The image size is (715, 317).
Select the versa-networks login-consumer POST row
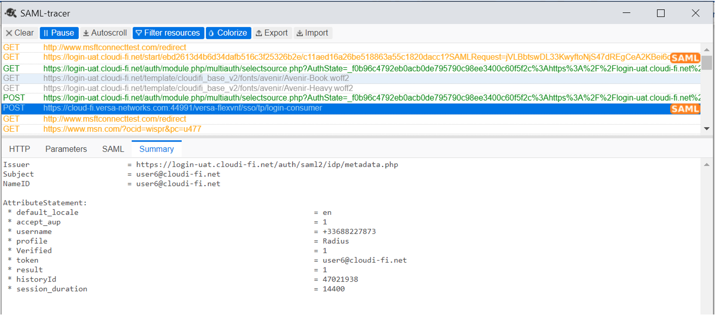(x=351, y=108)
